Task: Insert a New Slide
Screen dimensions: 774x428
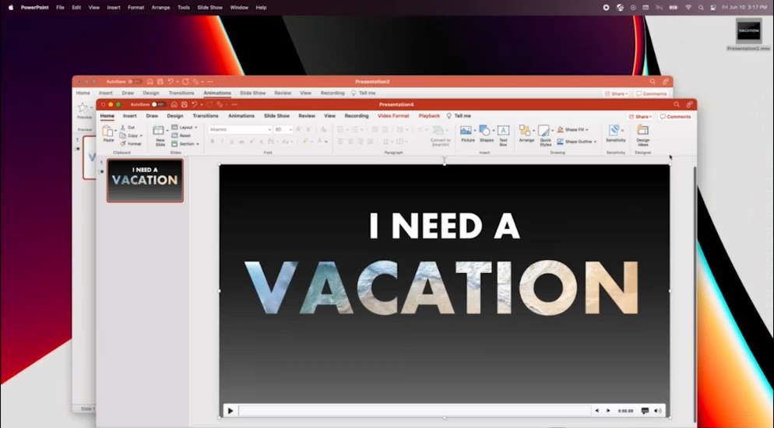Action: coord(159,135)
